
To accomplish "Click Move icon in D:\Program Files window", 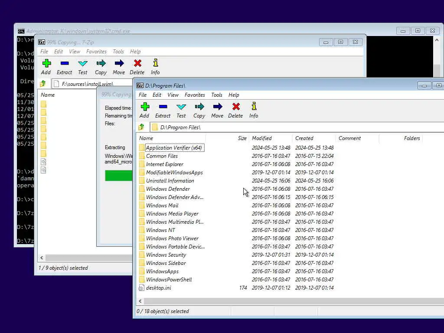I will click(x=218, y=107).
